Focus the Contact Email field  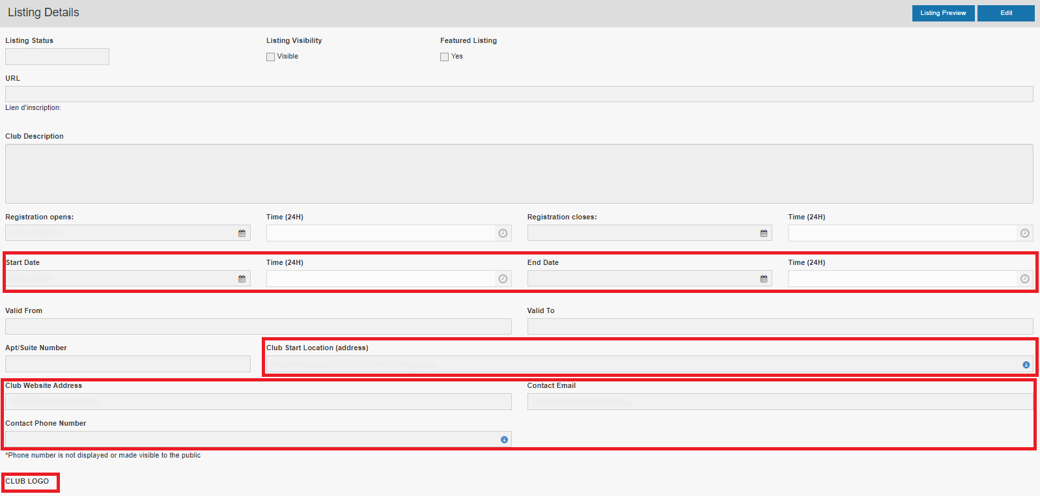pyautogui.click(x=780, y=402)
